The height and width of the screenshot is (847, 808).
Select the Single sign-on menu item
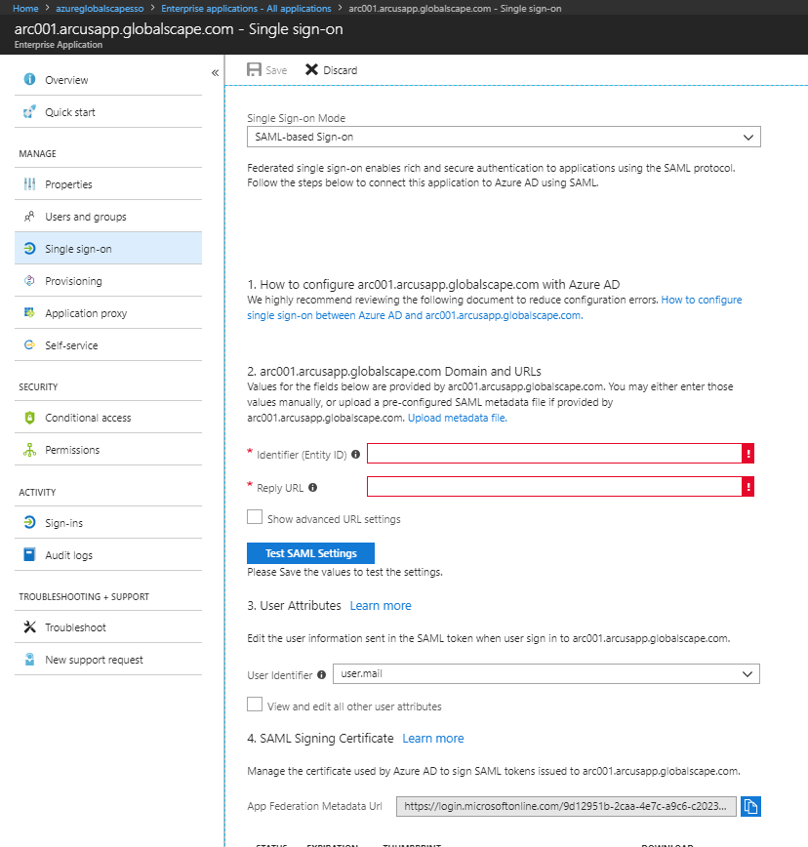point(108,249)
